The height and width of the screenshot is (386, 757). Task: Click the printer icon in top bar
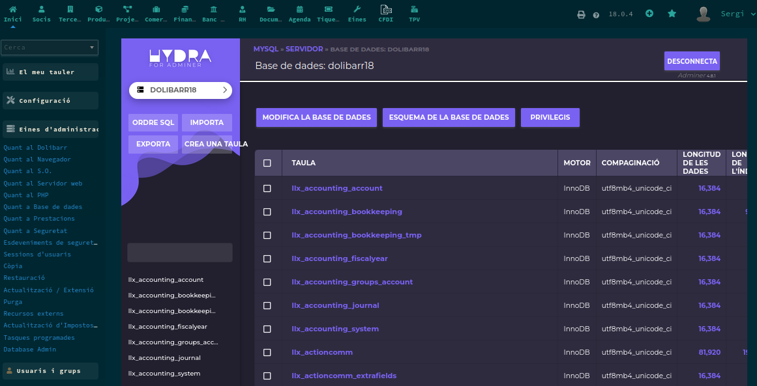tap(581, 15)
